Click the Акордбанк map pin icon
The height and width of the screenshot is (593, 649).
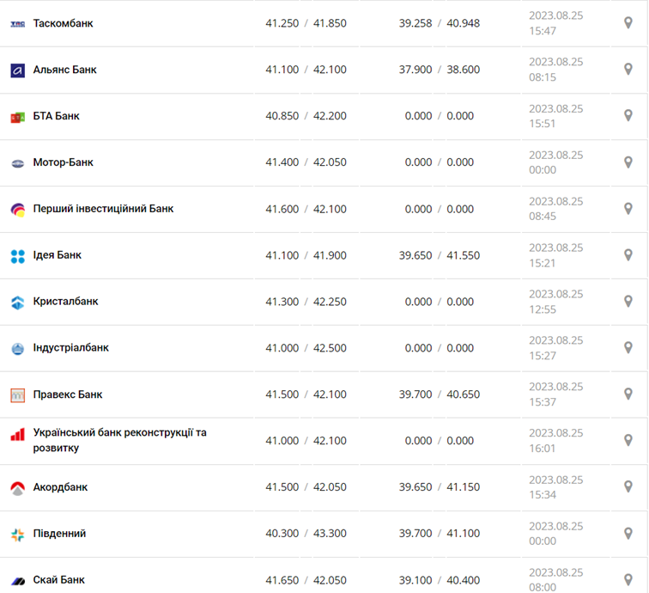coord(628,487)
